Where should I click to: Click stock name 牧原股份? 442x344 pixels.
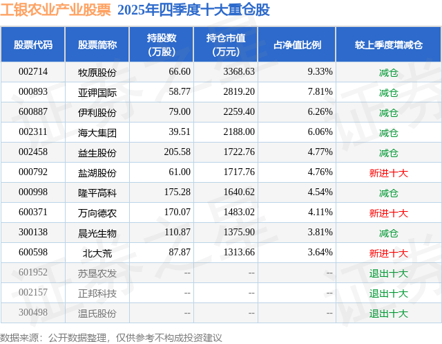coord(97,73)
